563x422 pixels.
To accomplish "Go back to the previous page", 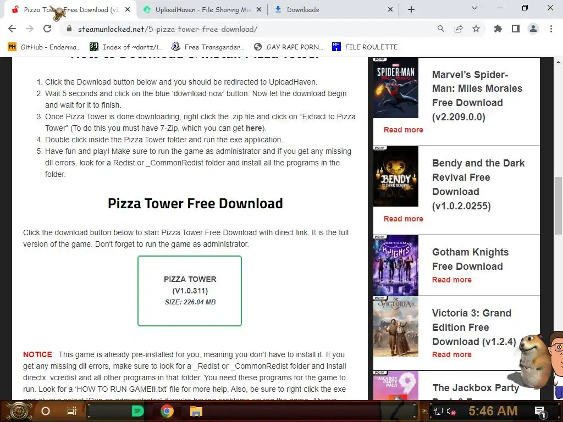I will click(x=12, y=29).
